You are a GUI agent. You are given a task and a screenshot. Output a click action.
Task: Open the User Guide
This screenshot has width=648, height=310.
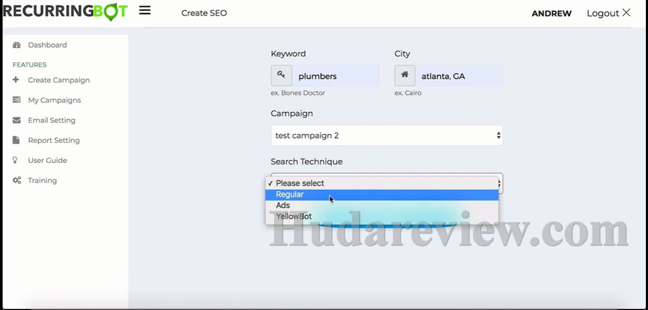click(48, 160)
